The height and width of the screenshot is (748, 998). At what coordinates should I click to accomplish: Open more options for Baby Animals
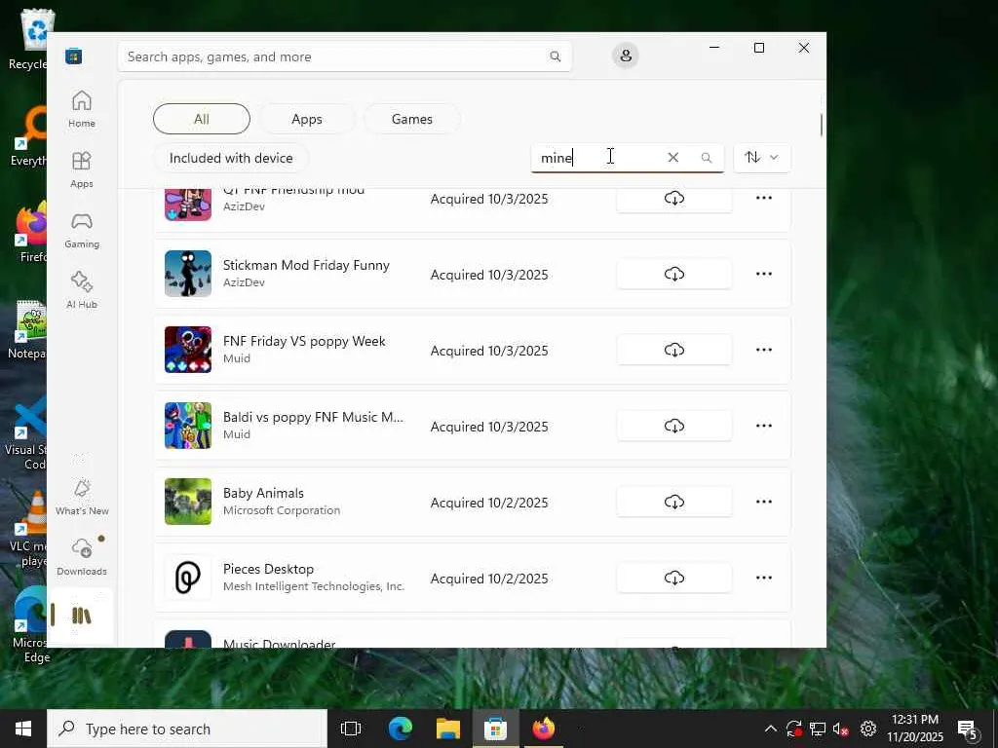(x=764, y=502)
